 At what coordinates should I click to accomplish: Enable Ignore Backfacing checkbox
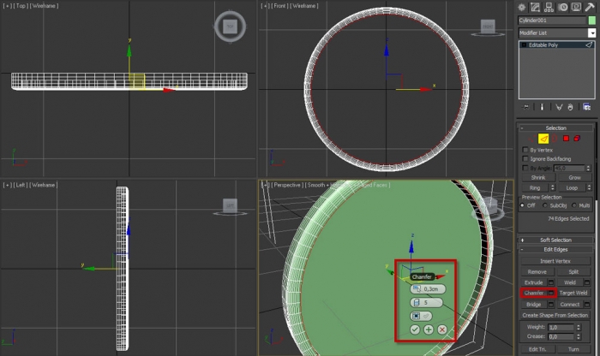coord(525,158)
